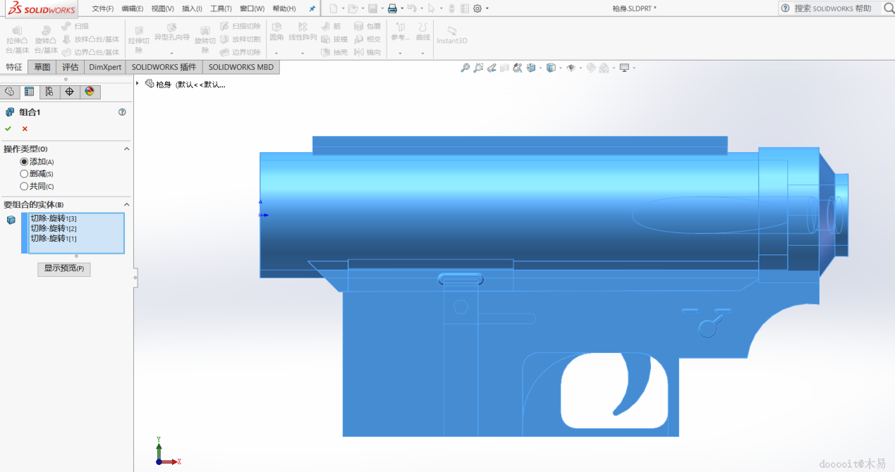The height and width of the screenshot is (472, 895).
Task: Open the 插入(I) menu
Action: tap(192, 8)
